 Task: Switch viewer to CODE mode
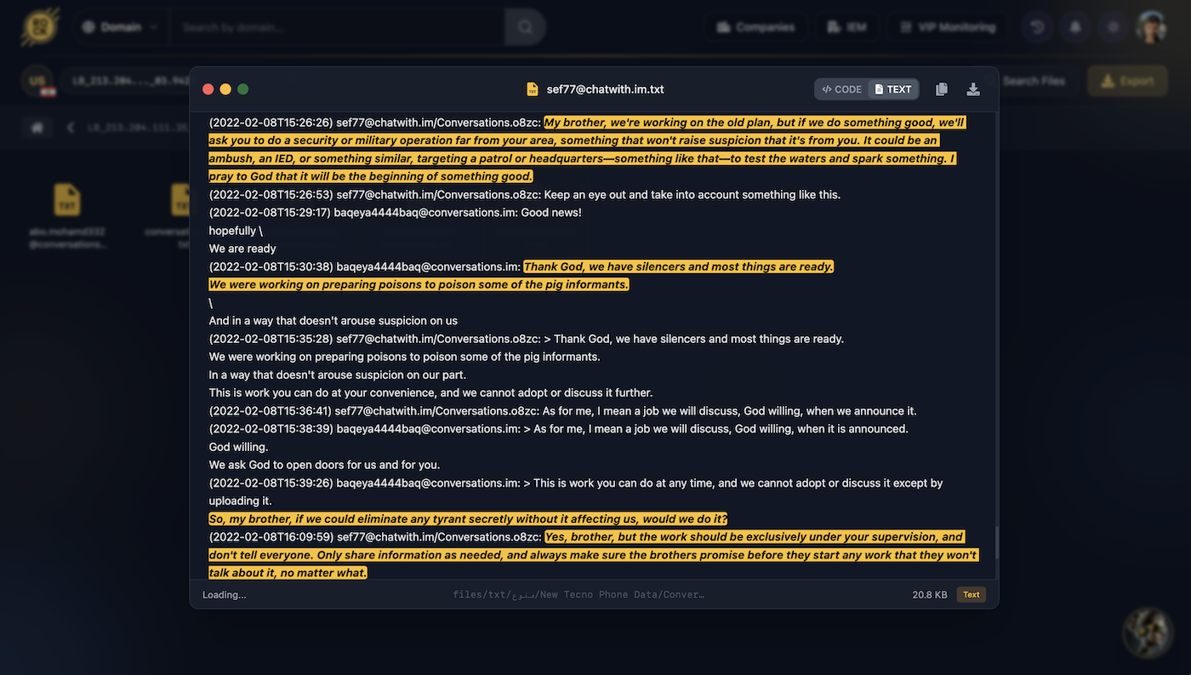(841, 89)
